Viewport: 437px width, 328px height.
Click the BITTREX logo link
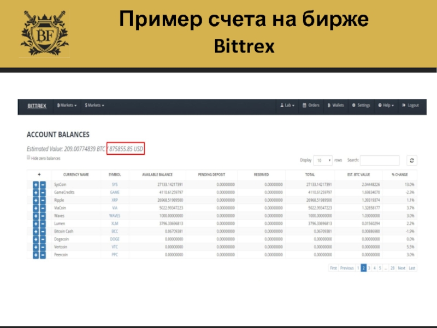(37, 106)
